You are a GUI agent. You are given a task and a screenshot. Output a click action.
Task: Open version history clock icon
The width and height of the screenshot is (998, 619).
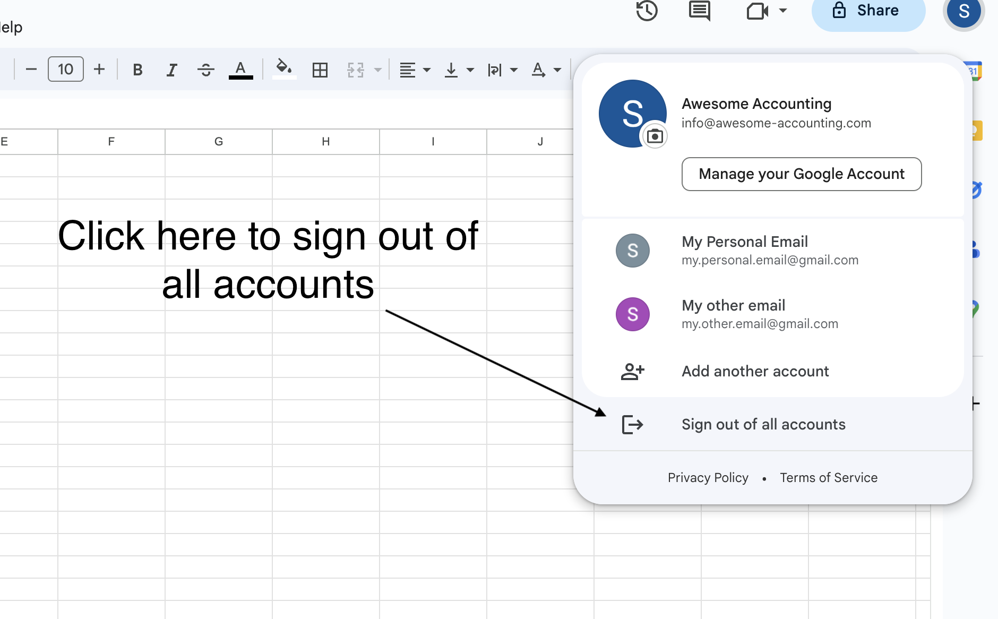[x=647, y=11]
